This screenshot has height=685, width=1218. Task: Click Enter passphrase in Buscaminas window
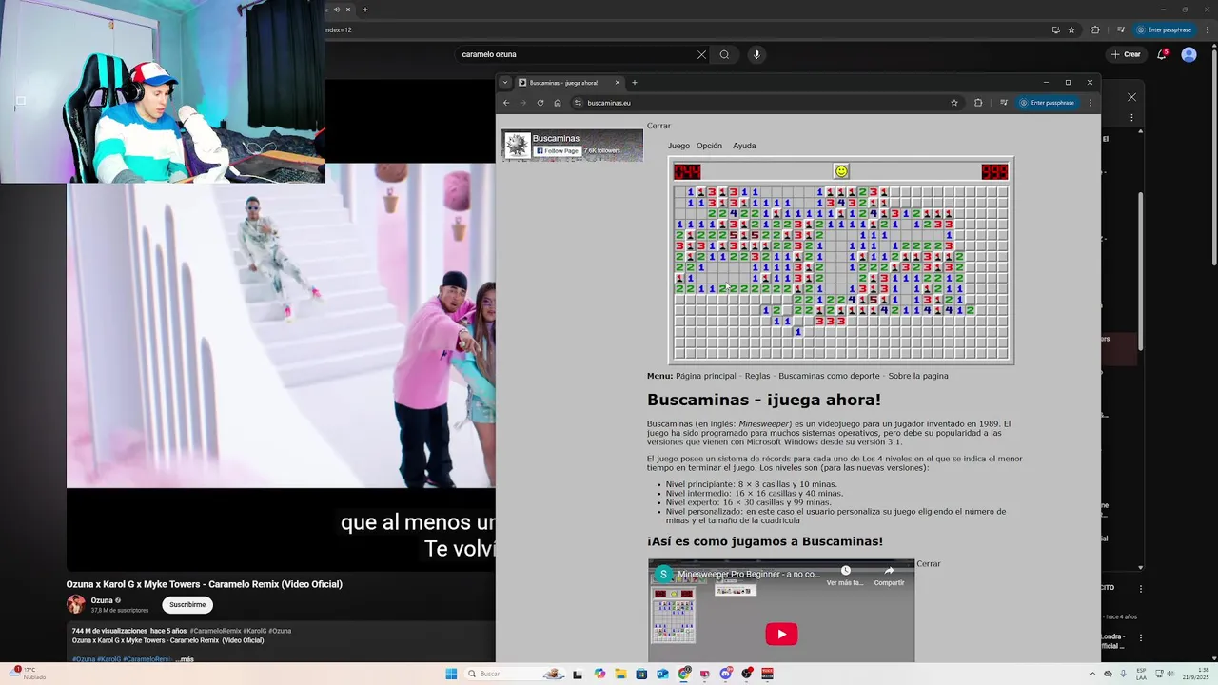tap(1047, 103)
